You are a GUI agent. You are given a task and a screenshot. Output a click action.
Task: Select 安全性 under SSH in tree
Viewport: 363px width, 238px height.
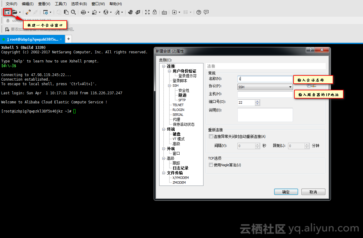click(x=183, y=91)
